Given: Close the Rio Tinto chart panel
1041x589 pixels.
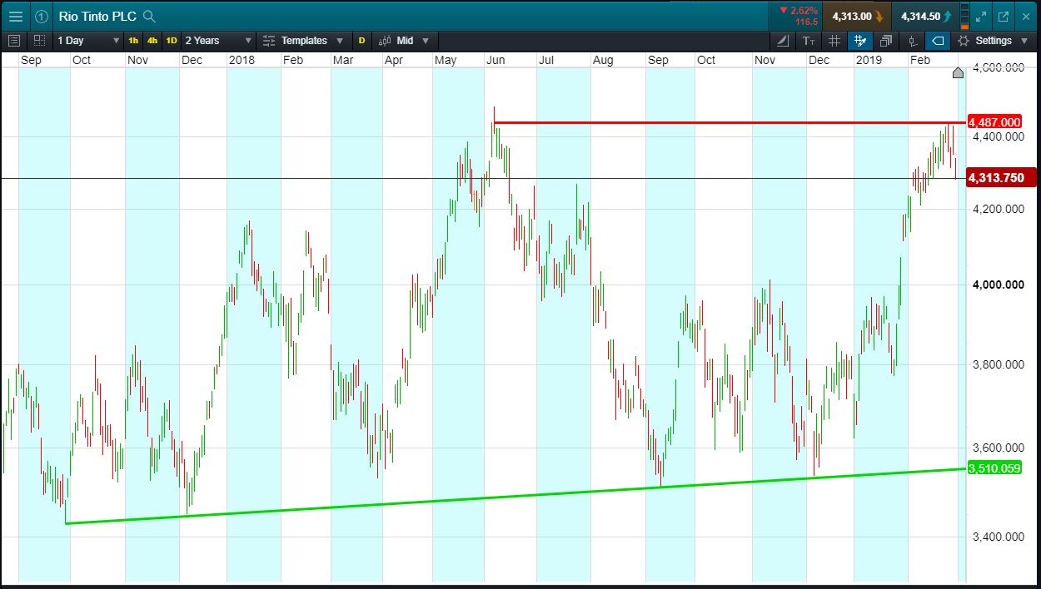Looking at the screenshot, I should tap(1025, 16).
